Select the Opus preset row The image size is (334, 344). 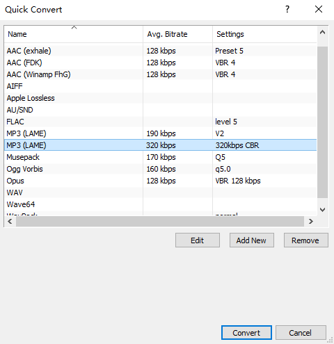point(160,181)
